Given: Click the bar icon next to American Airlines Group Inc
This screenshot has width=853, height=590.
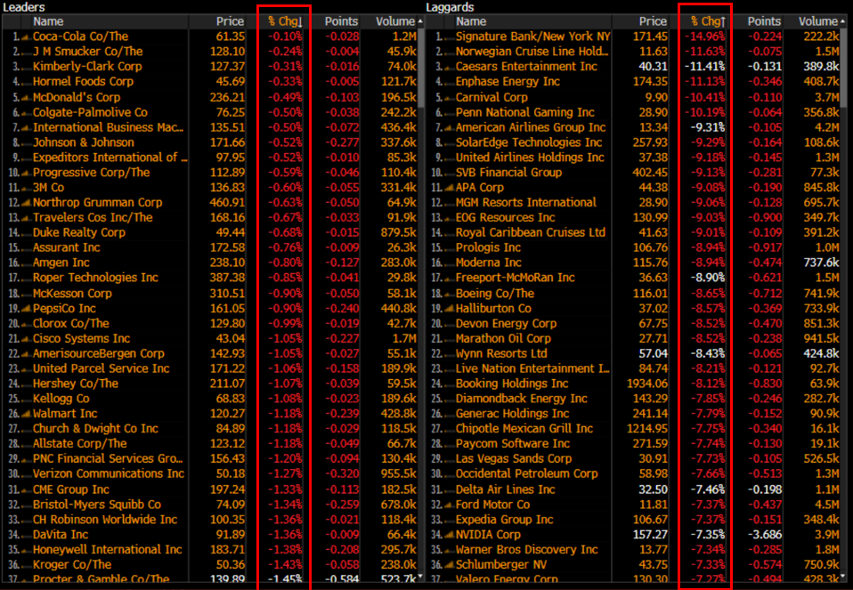Looking at the screenshot, I should pos(450,128).
